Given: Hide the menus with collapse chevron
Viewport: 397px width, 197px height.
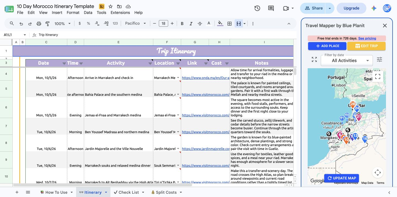Looking at the screenshot, I should click(289, 24).
